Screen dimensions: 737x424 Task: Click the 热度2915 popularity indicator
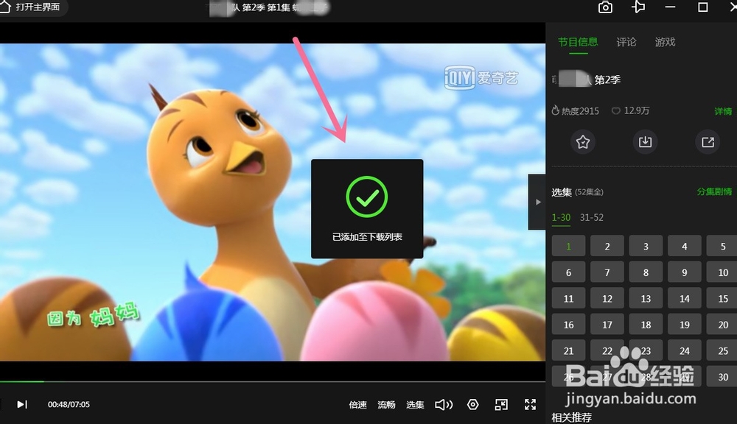point(576,111)
